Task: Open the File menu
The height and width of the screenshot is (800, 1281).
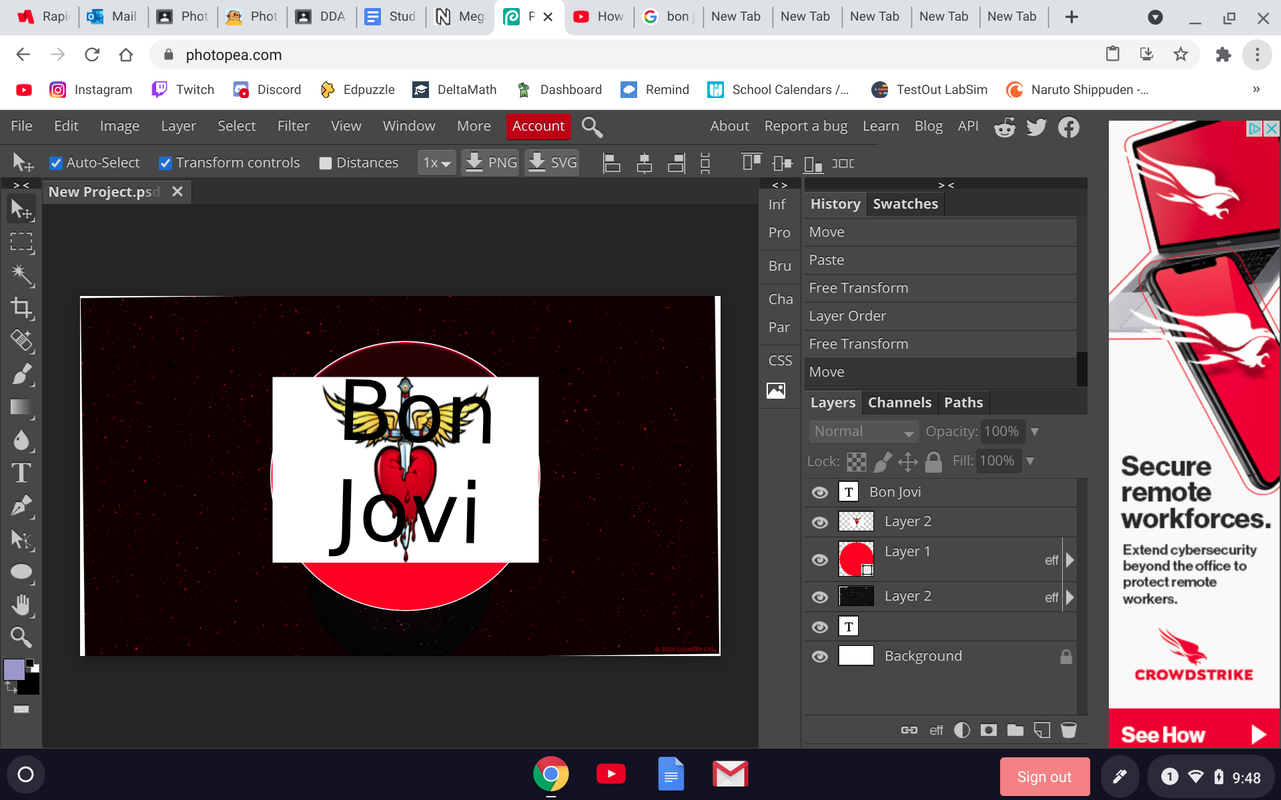Action: coord(21,126)
